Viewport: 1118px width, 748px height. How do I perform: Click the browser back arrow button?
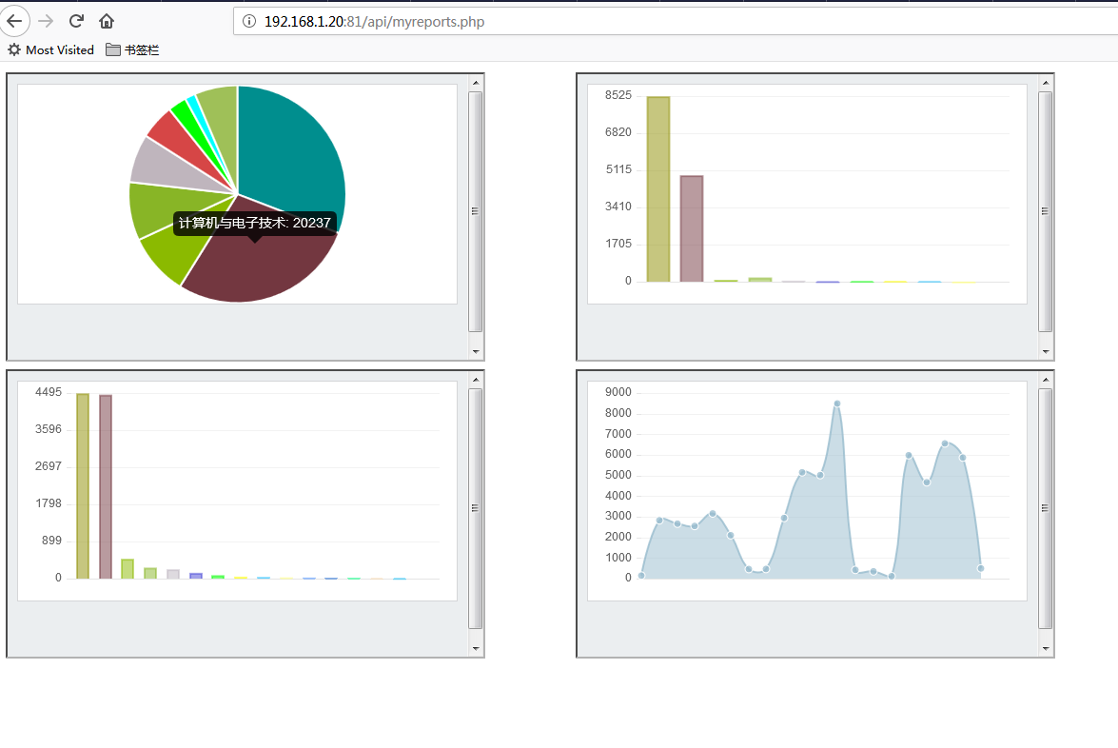tap(14, 21)
